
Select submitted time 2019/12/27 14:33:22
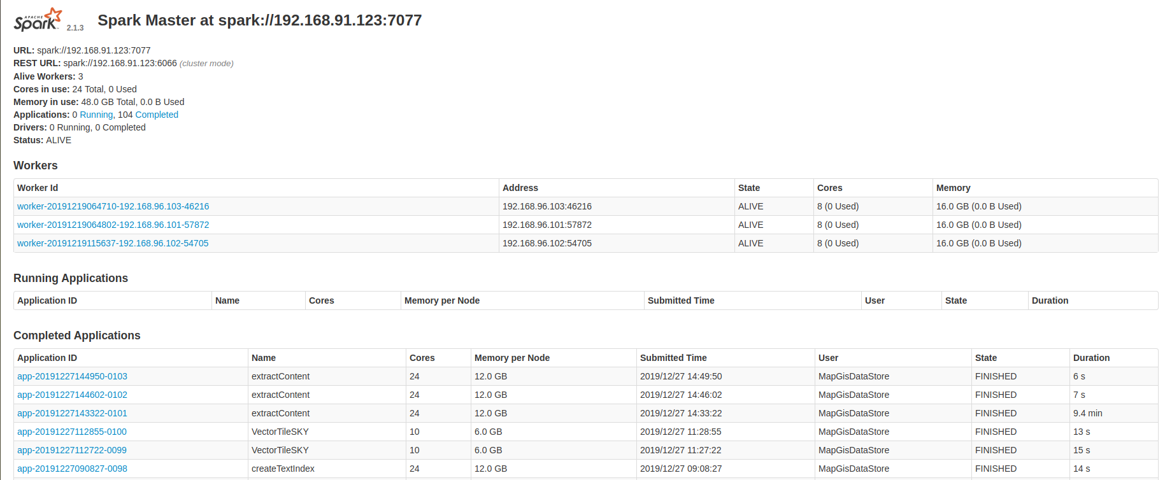coord(681,413)
